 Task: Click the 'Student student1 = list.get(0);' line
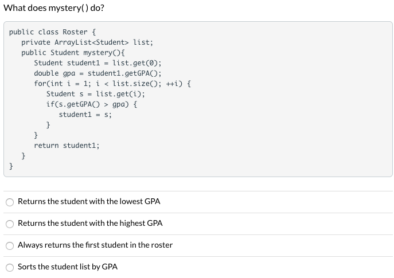pos(97,63)
